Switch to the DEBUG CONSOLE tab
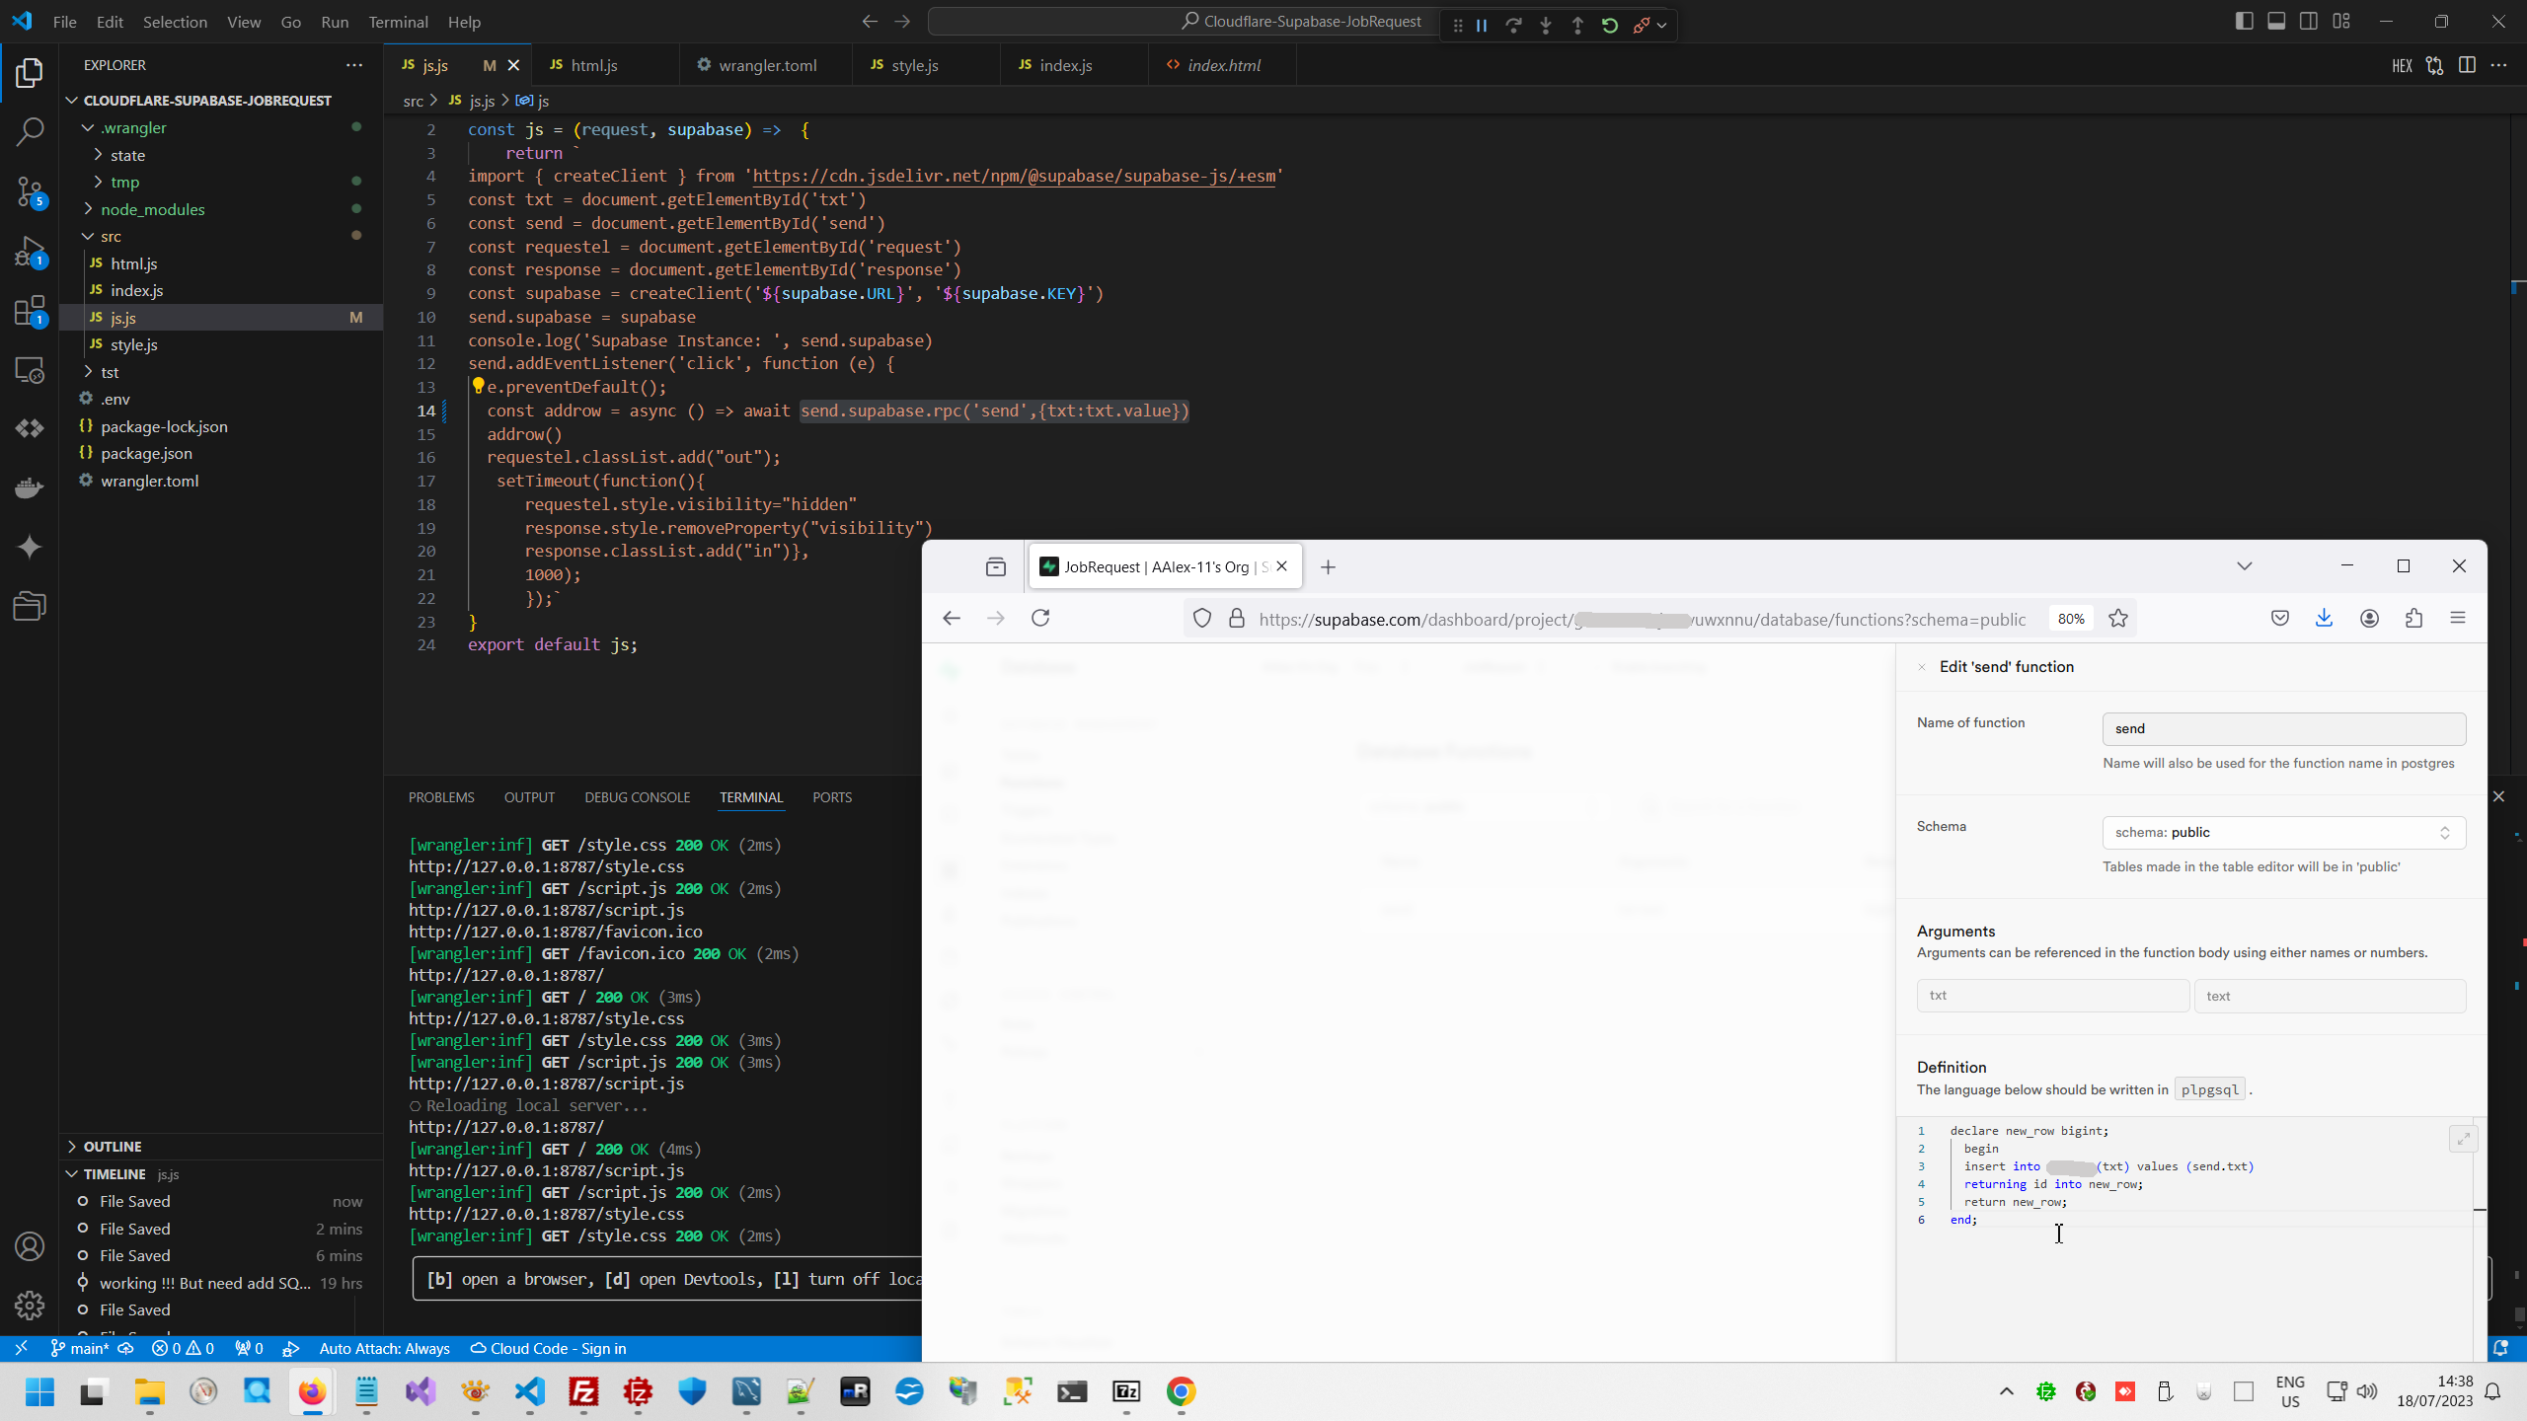The height and width of the screenshot is (1421, 2527). (637, 797)
